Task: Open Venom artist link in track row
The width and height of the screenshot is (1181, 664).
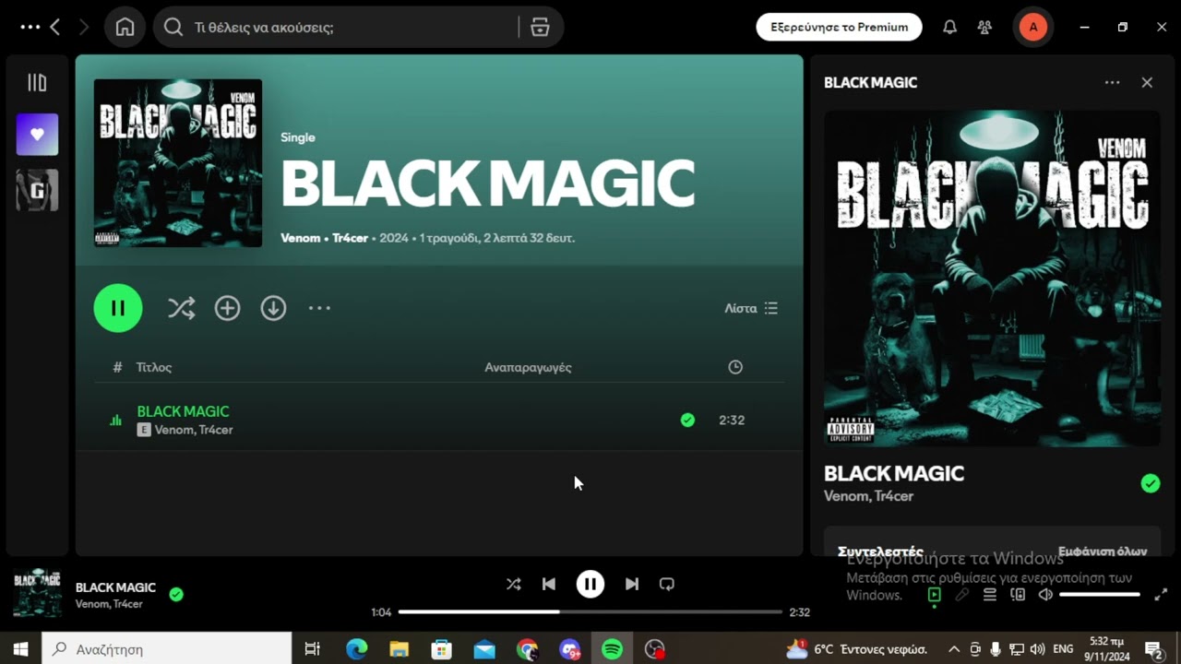Action: pyautogui.click(x=173, y=430)
